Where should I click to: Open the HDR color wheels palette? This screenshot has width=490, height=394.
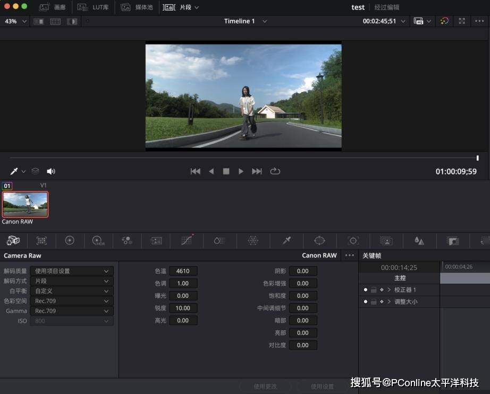pos(98,241)
